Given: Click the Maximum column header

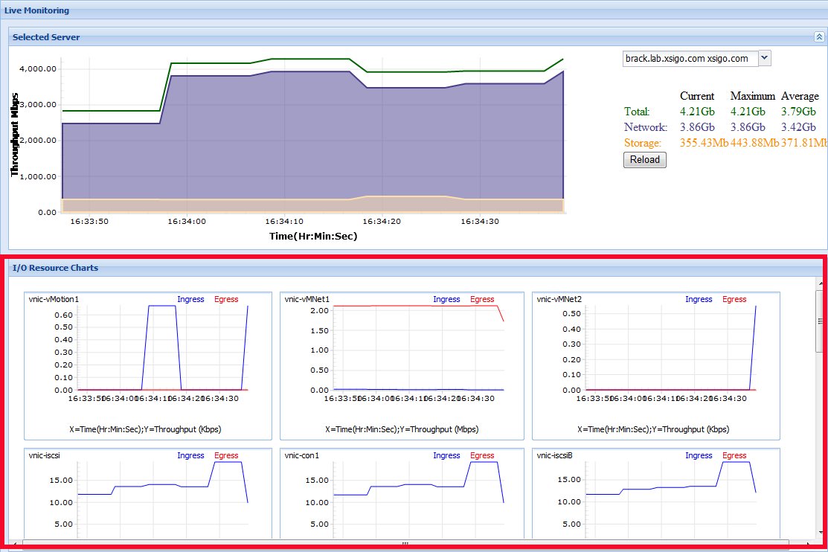Looking at the screenshot, I should (x=752, y=96).
